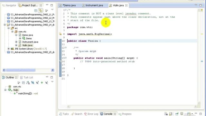This screenshot has height=116, width=206.
Task: Click Project Explorer horizontal scrollbar thumb
Action: coord(21,70)
